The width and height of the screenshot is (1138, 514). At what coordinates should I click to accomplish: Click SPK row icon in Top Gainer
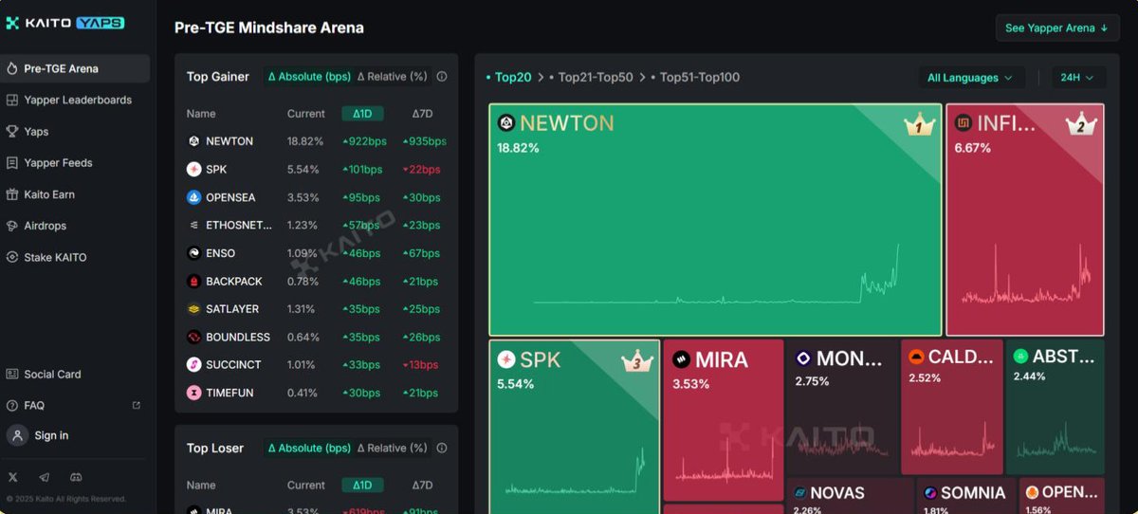(x=193, y=169)
